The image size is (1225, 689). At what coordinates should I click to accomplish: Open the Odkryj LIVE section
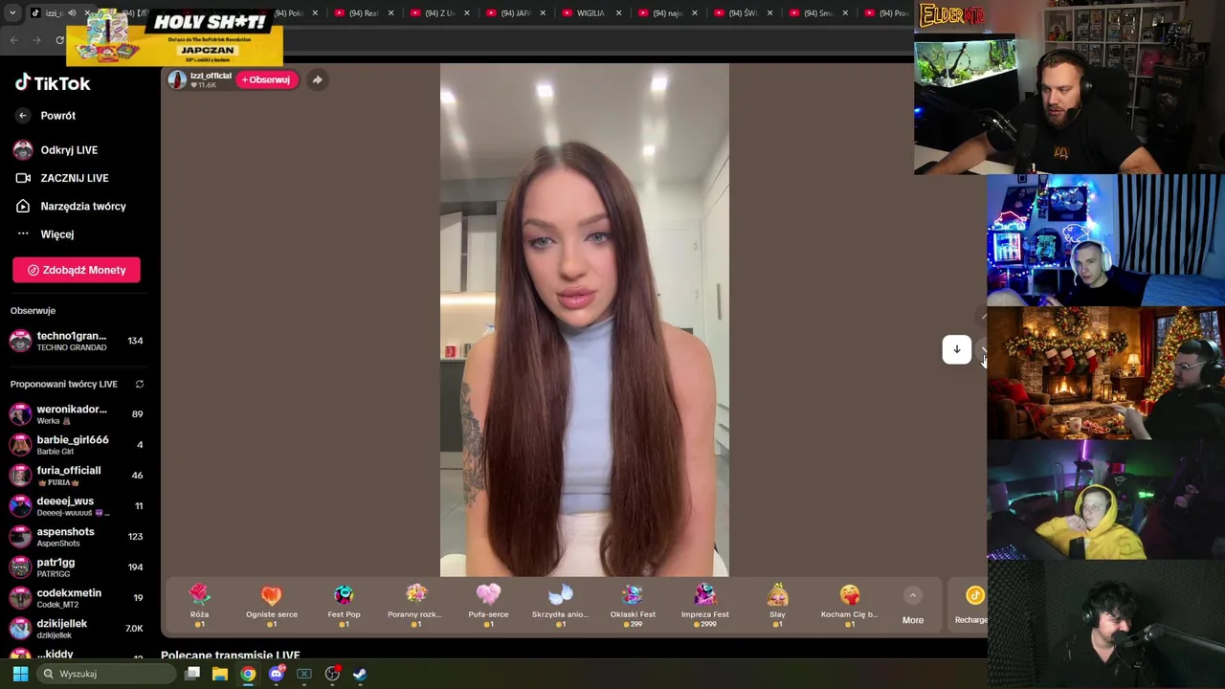[x=69, y=150]
